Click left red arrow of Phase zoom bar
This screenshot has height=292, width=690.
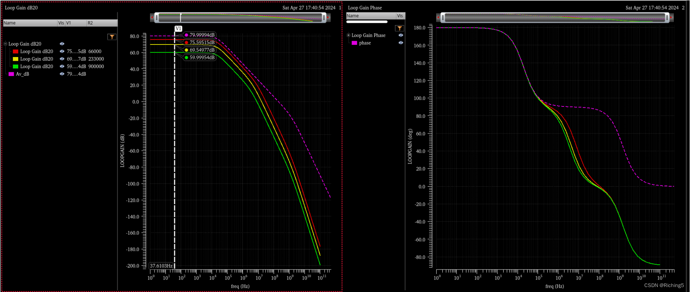coord(438,17)
